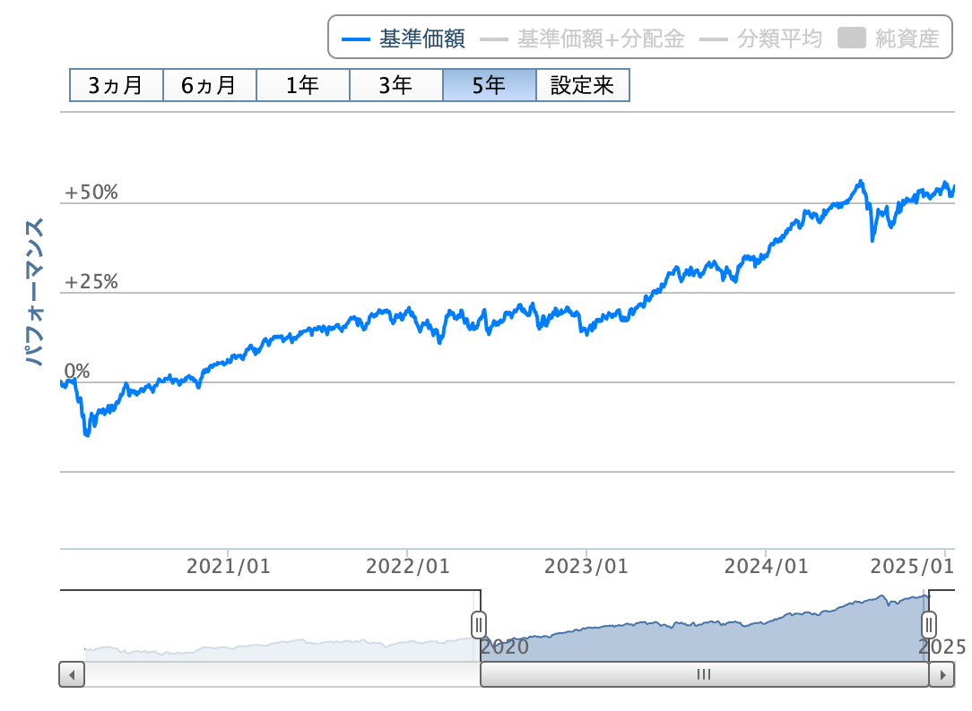The height and width of the screenshot is (711, 972).
Task: Click the gray 純資産 legend swatch
Action: (851, 39)
